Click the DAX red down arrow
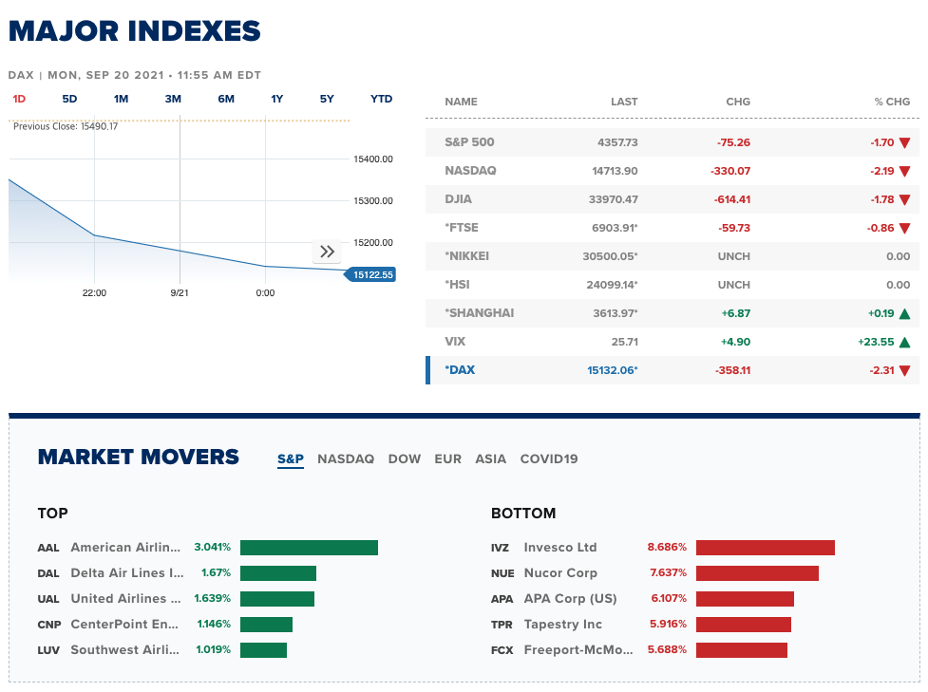The width and height of the screenshot is (928, 692). pos(904,371)
